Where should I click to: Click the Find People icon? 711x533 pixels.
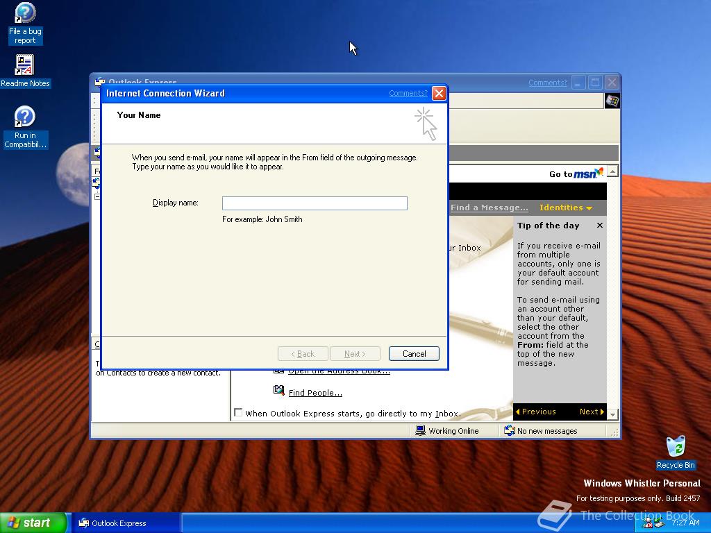279,390
